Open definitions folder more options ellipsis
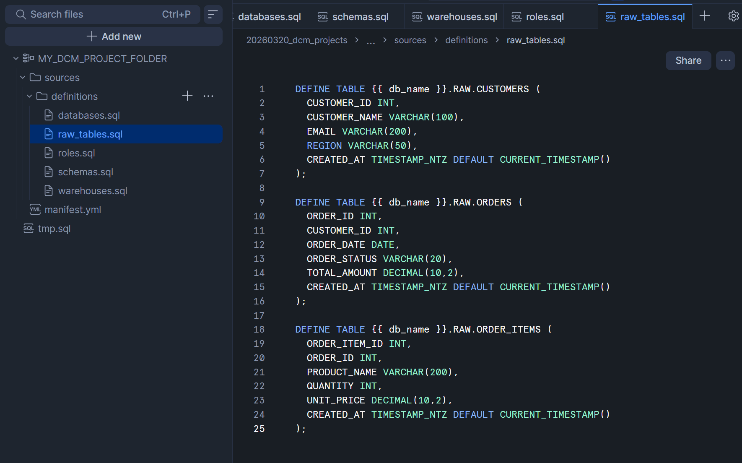Viewport: 742px width, 463px height. click(x=208, y=96)
